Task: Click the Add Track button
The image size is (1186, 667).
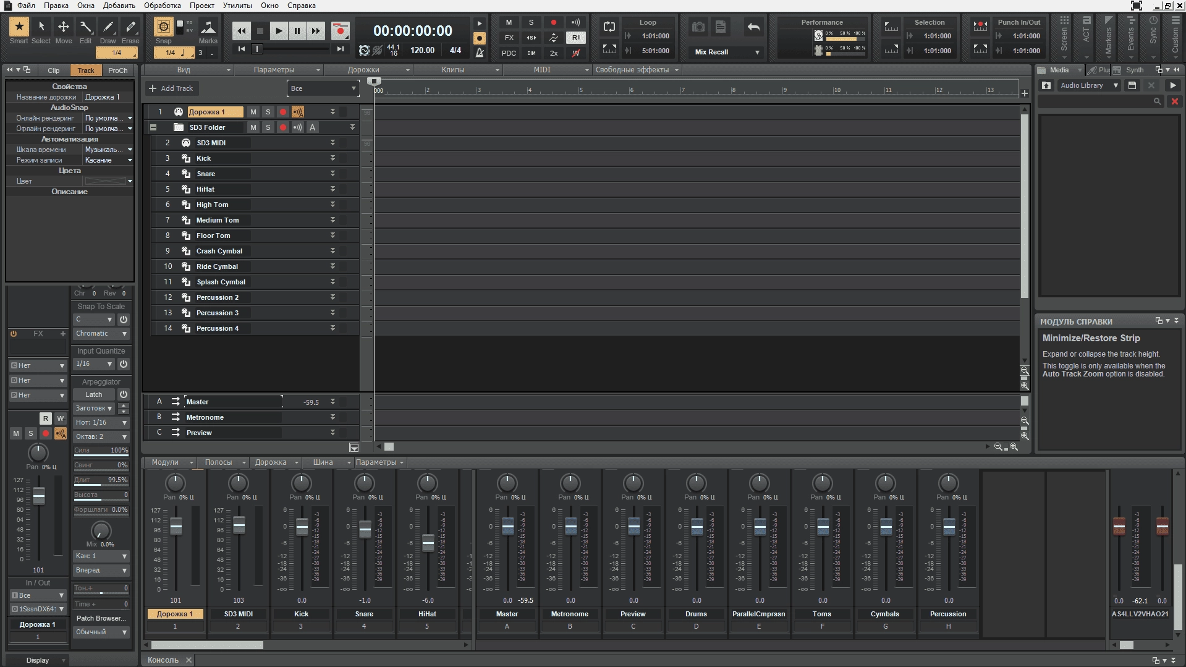Action: [x=171, y=88]
